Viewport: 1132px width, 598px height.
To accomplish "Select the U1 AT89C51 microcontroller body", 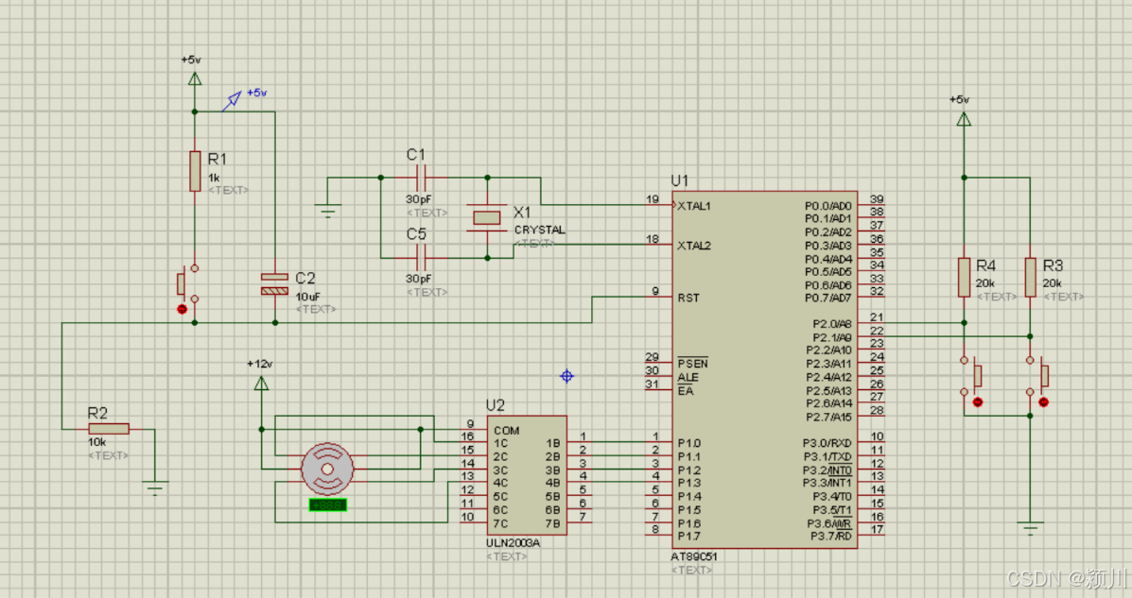I will pos(764,369).
